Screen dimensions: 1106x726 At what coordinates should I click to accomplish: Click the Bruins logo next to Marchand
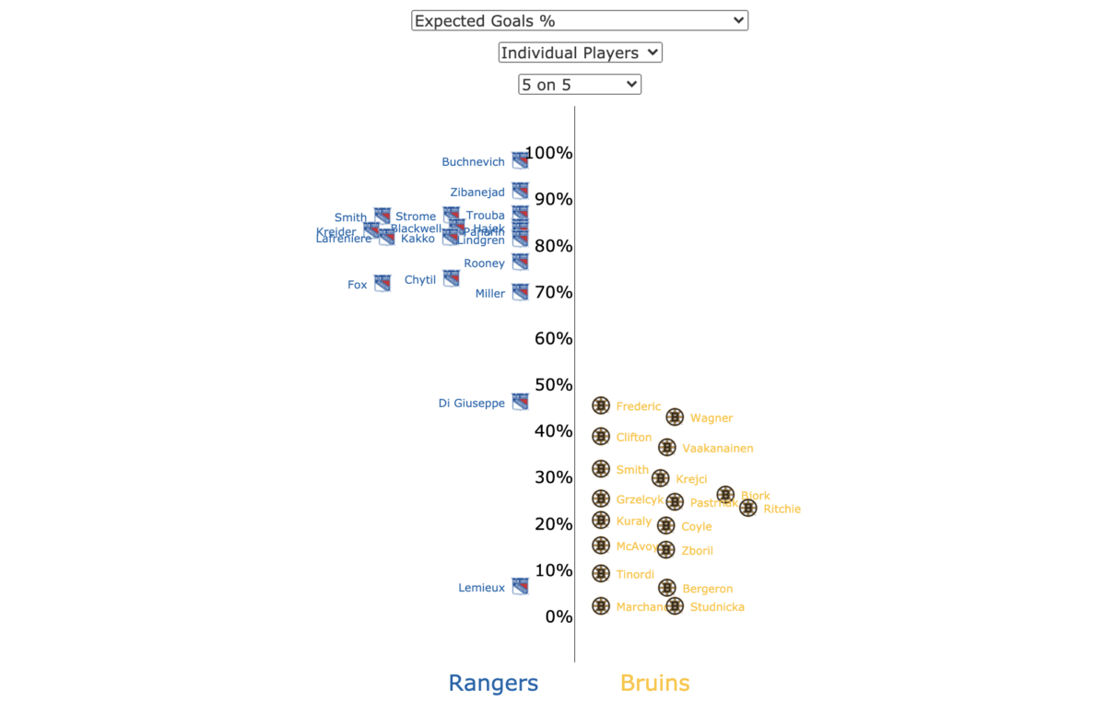click(x=602, y=606)
